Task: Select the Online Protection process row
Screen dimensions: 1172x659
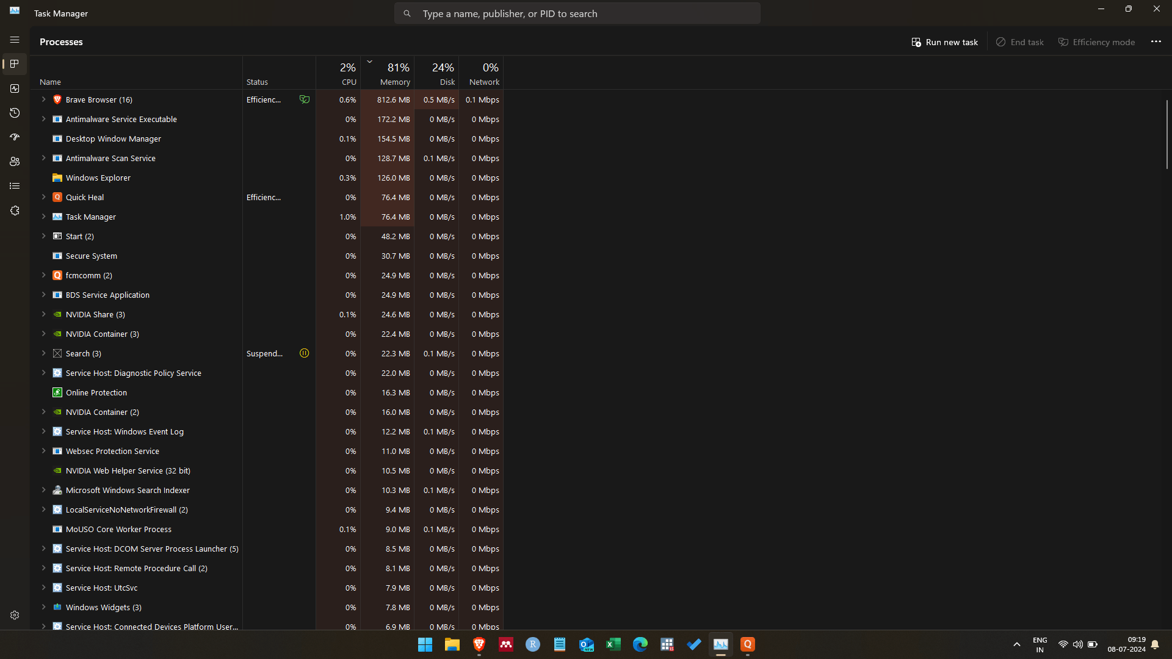Action: pos(267,392)
